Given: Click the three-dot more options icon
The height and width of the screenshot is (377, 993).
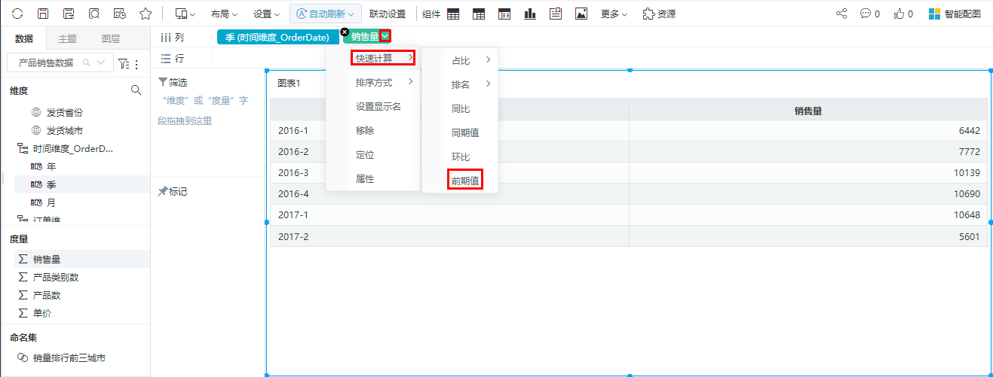Looking at the screenshot, I should click(136, 64).
